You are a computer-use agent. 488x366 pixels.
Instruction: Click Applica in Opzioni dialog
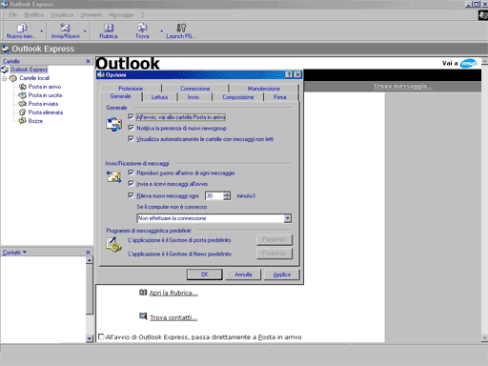[282, 274]
